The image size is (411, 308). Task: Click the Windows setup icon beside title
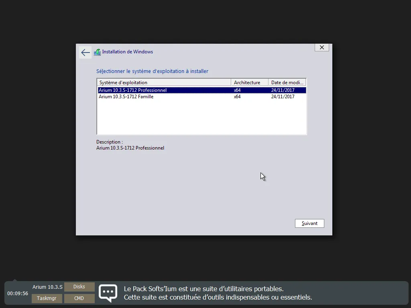97,52
